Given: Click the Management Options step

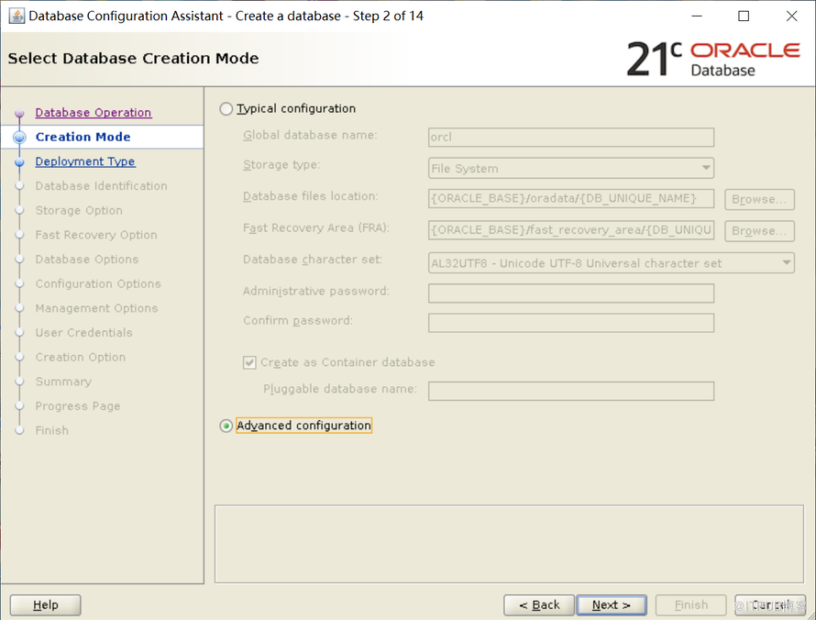Looking at the screenshot, I should pyautogui.click(x=97, y=308).
